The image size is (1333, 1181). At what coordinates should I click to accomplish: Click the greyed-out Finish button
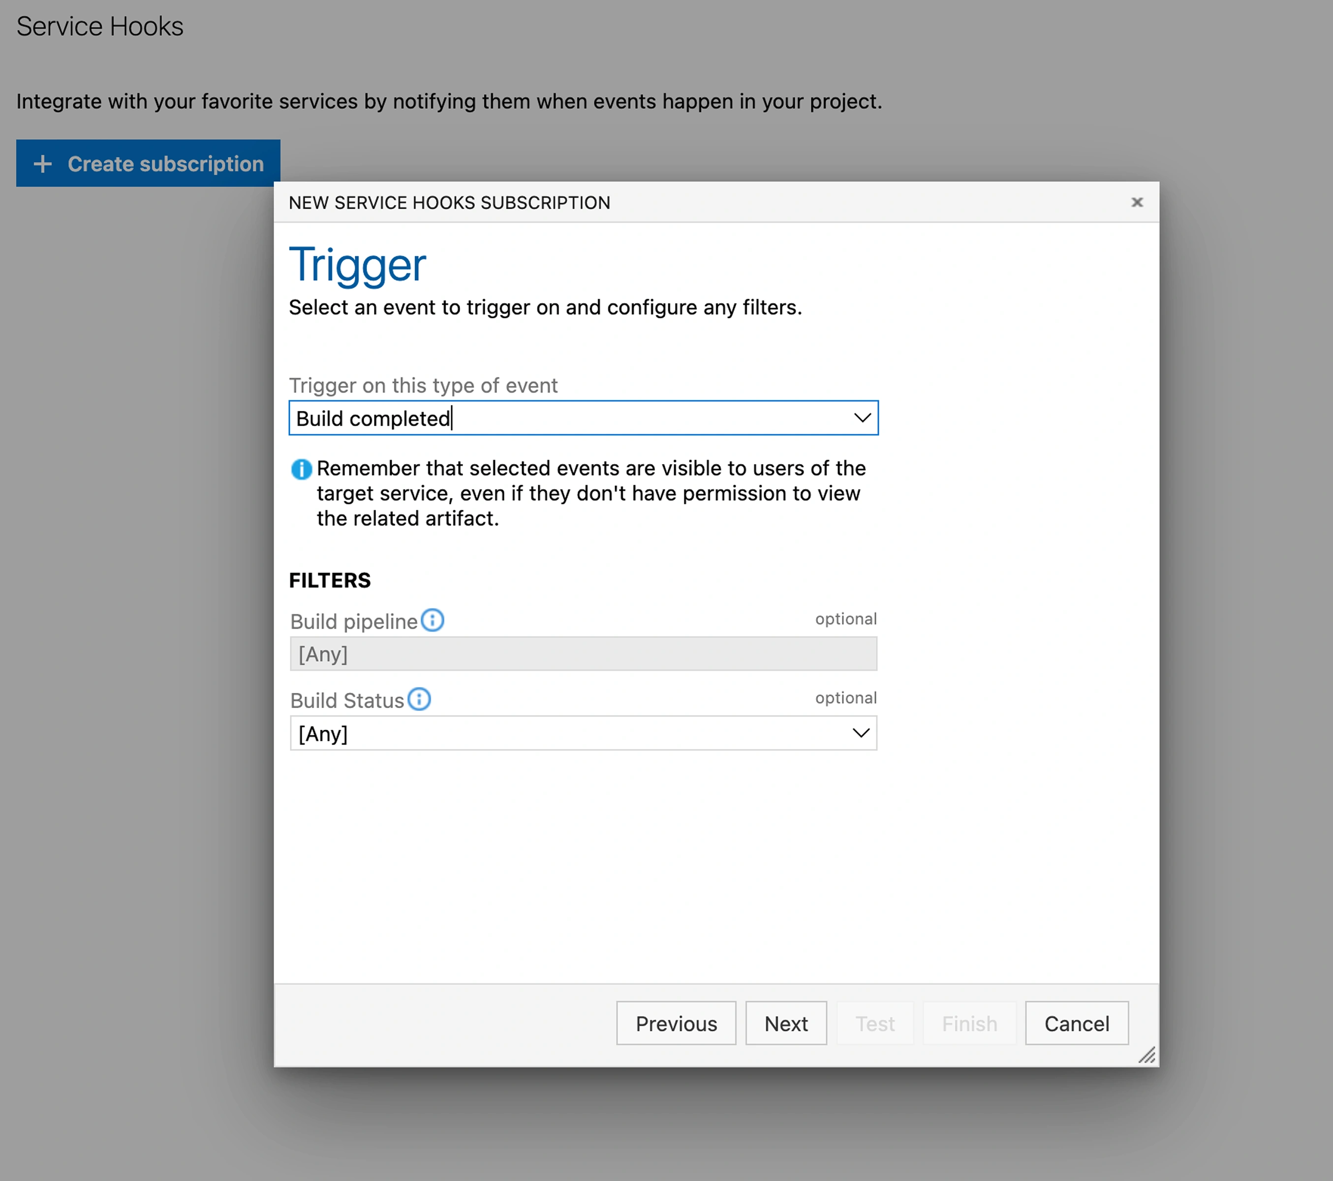[x=969, y=1023]
